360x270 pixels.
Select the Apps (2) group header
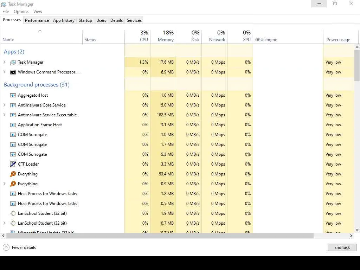[x=14, y=52]
